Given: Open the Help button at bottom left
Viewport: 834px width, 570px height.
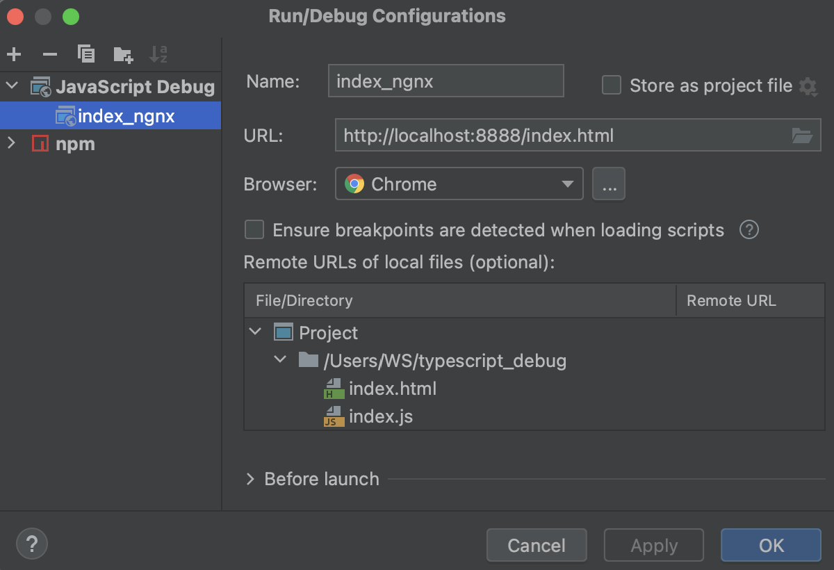Looking at the screenshot, I should tap(32, 543).
